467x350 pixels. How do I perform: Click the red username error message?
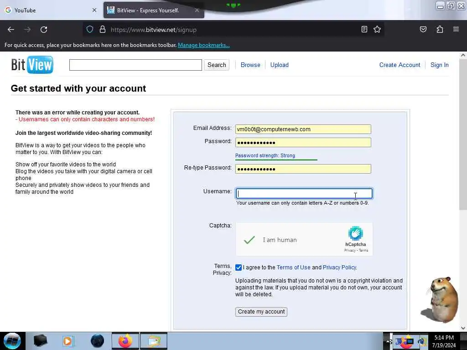(85, 119)
